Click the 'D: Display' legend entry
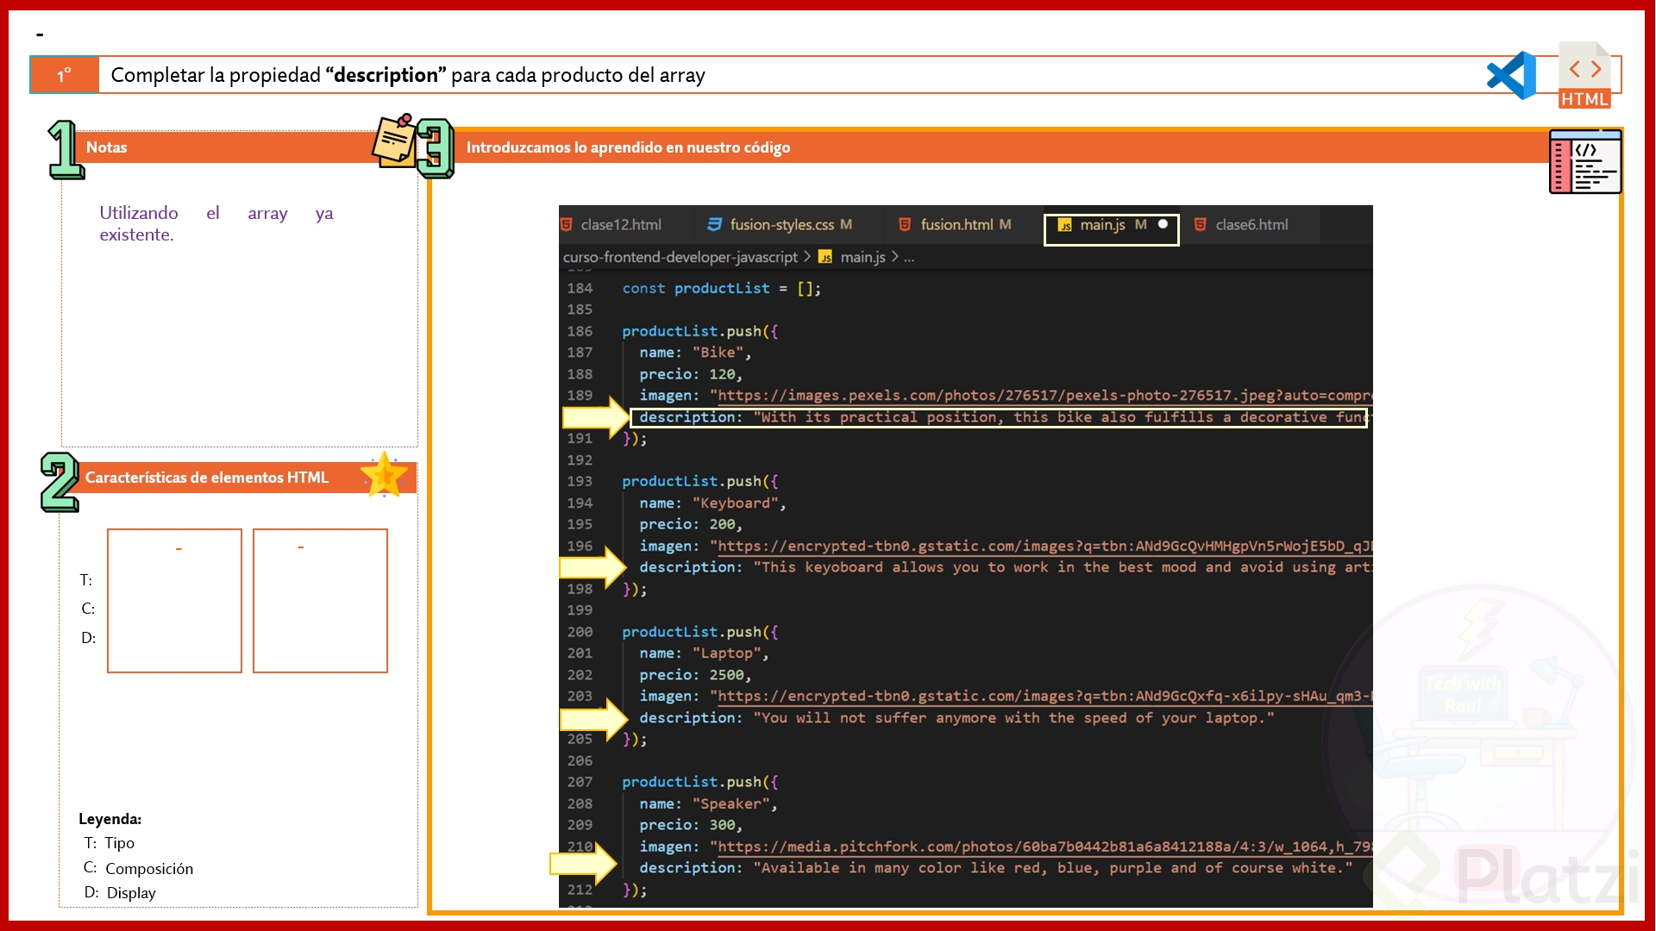Viewport: 1656px width, 931px height. tap(120, 893)
